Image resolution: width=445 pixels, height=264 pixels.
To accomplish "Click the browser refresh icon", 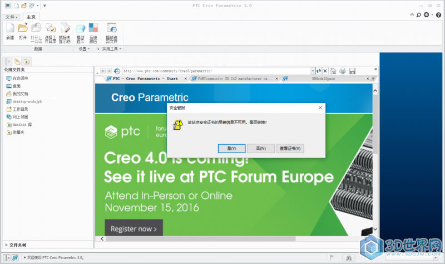I will pos(319,71).
